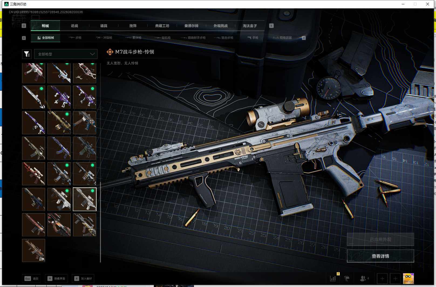Image resolution: width=436 pixels, height=287 pixels.
Task: Select the highlighted M7 white skin thumbnail
Action: (x=85, y=199)
